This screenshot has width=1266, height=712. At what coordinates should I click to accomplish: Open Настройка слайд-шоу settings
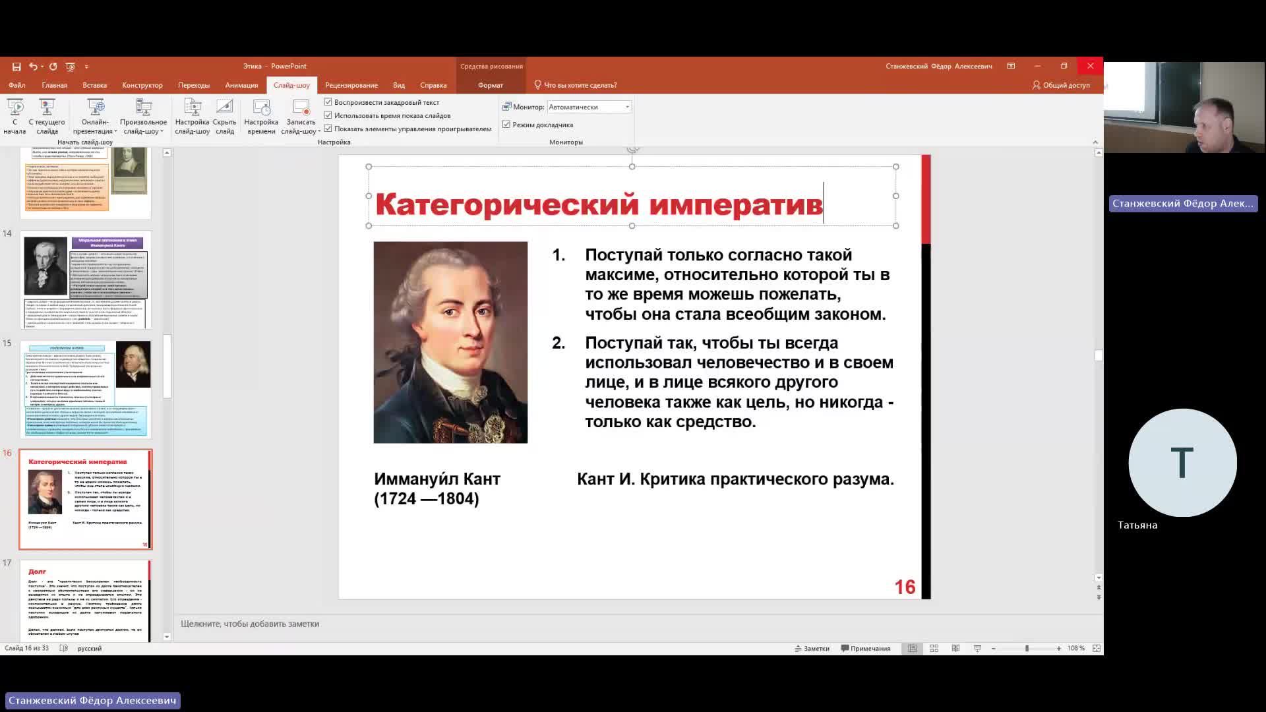point(192,117)
